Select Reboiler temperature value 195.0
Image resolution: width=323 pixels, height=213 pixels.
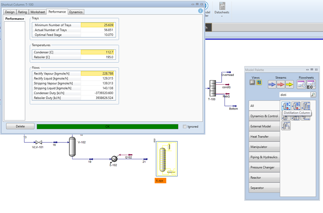97,57
